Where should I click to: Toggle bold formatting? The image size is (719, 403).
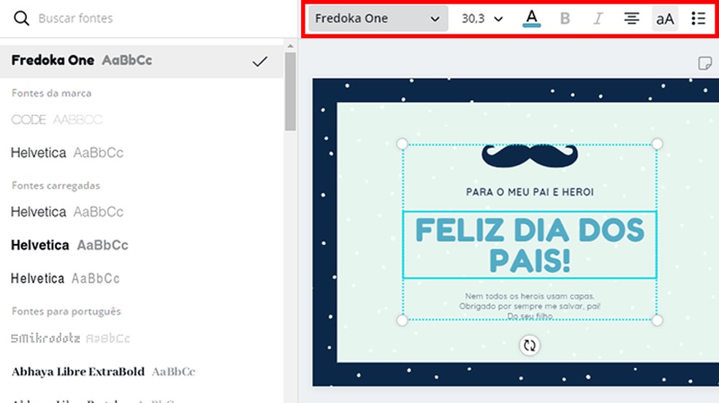pyautogui.click(x=565, y=18)
